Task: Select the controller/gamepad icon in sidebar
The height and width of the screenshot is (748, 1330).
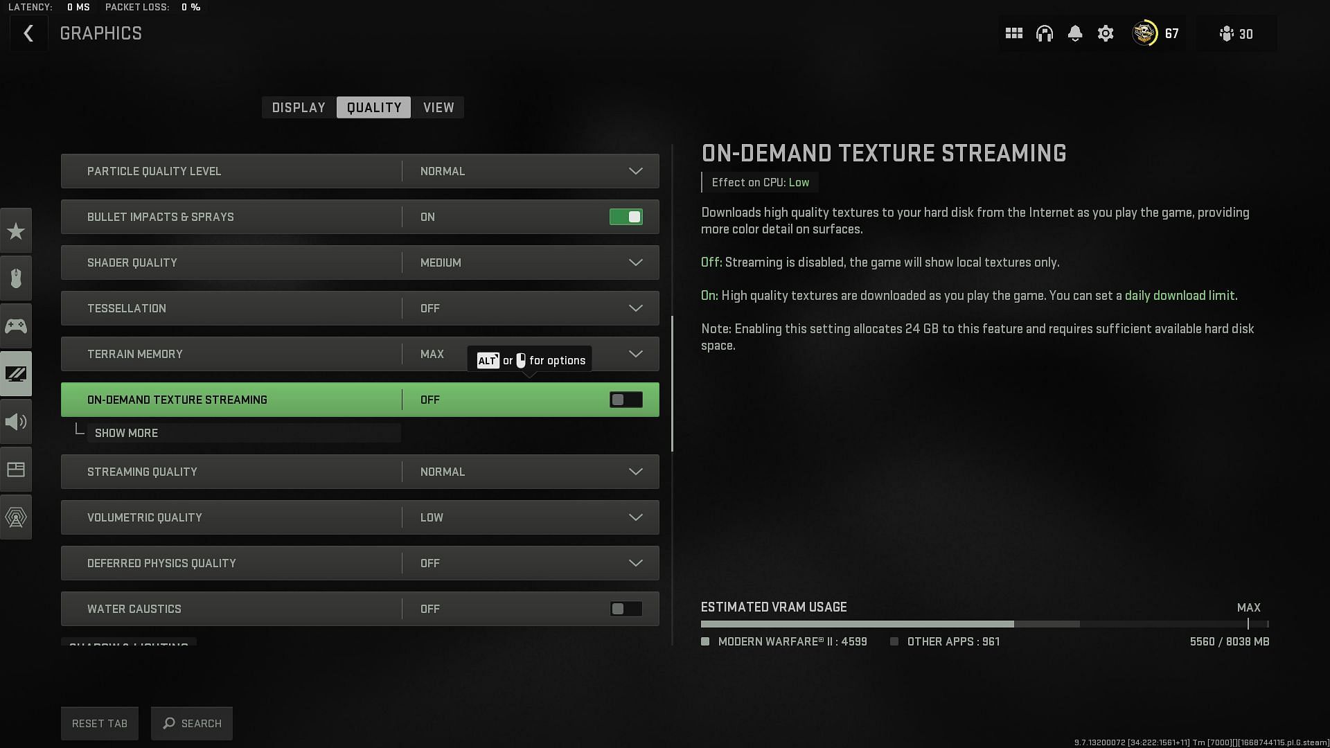Action: (x=15, y=325)
